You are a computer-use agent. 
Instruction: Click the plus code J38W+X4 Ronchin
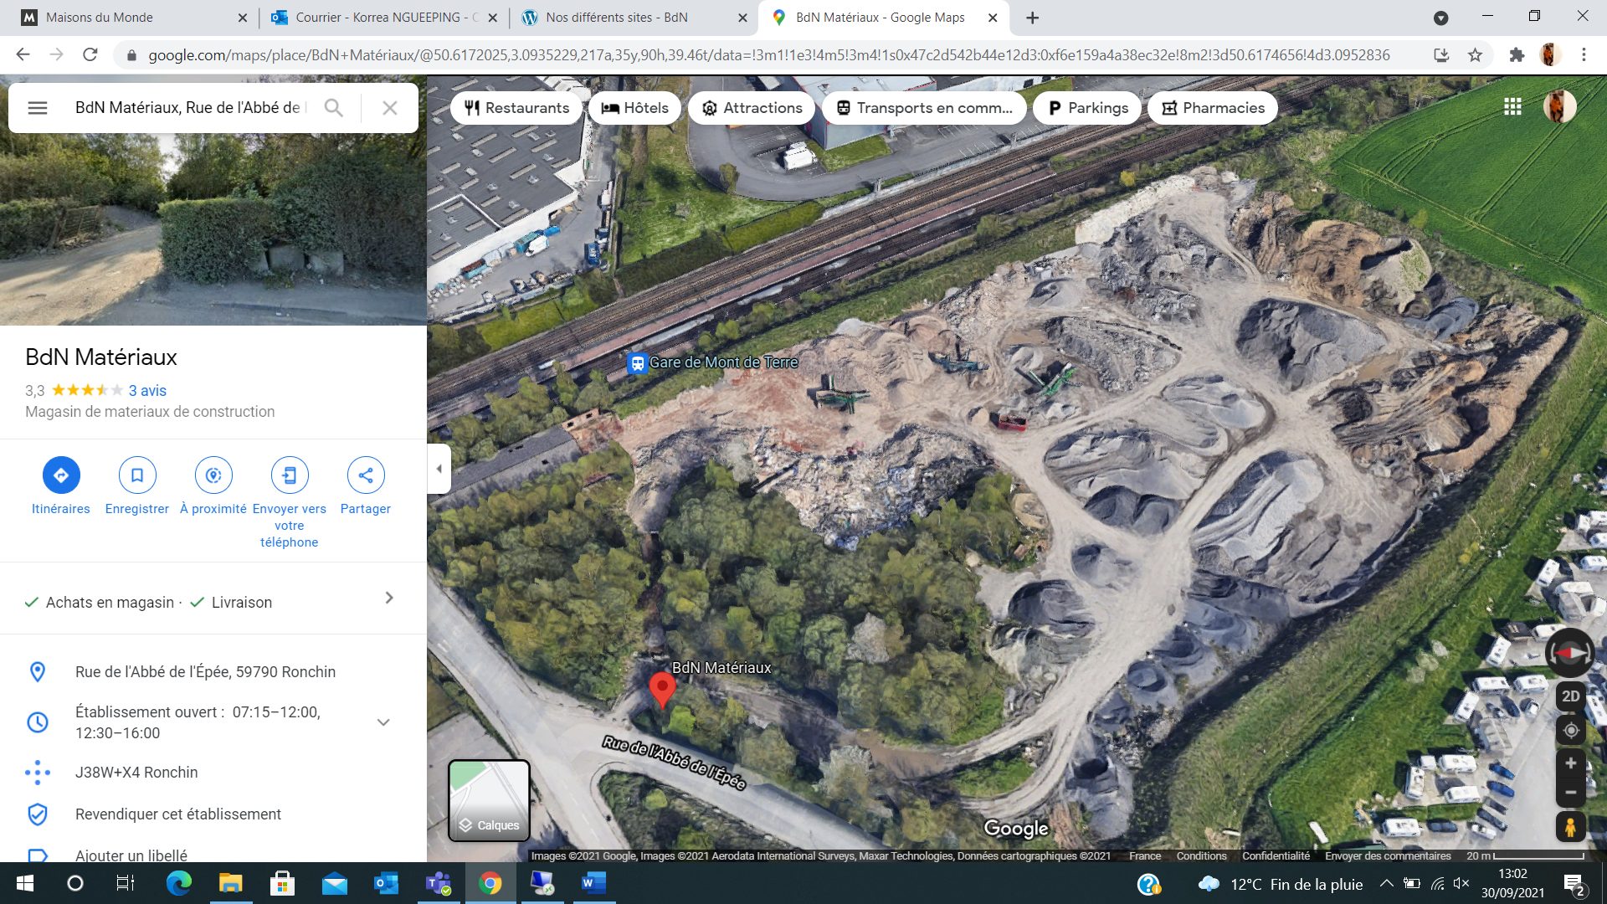tap(136, 773)
